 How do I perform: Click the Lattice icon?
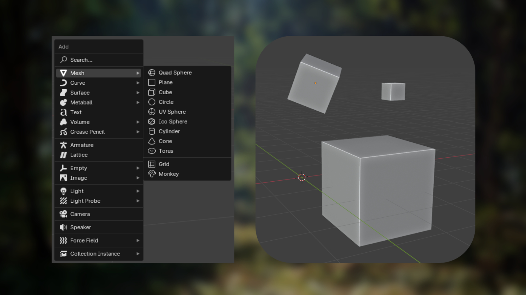coord(63,155)
